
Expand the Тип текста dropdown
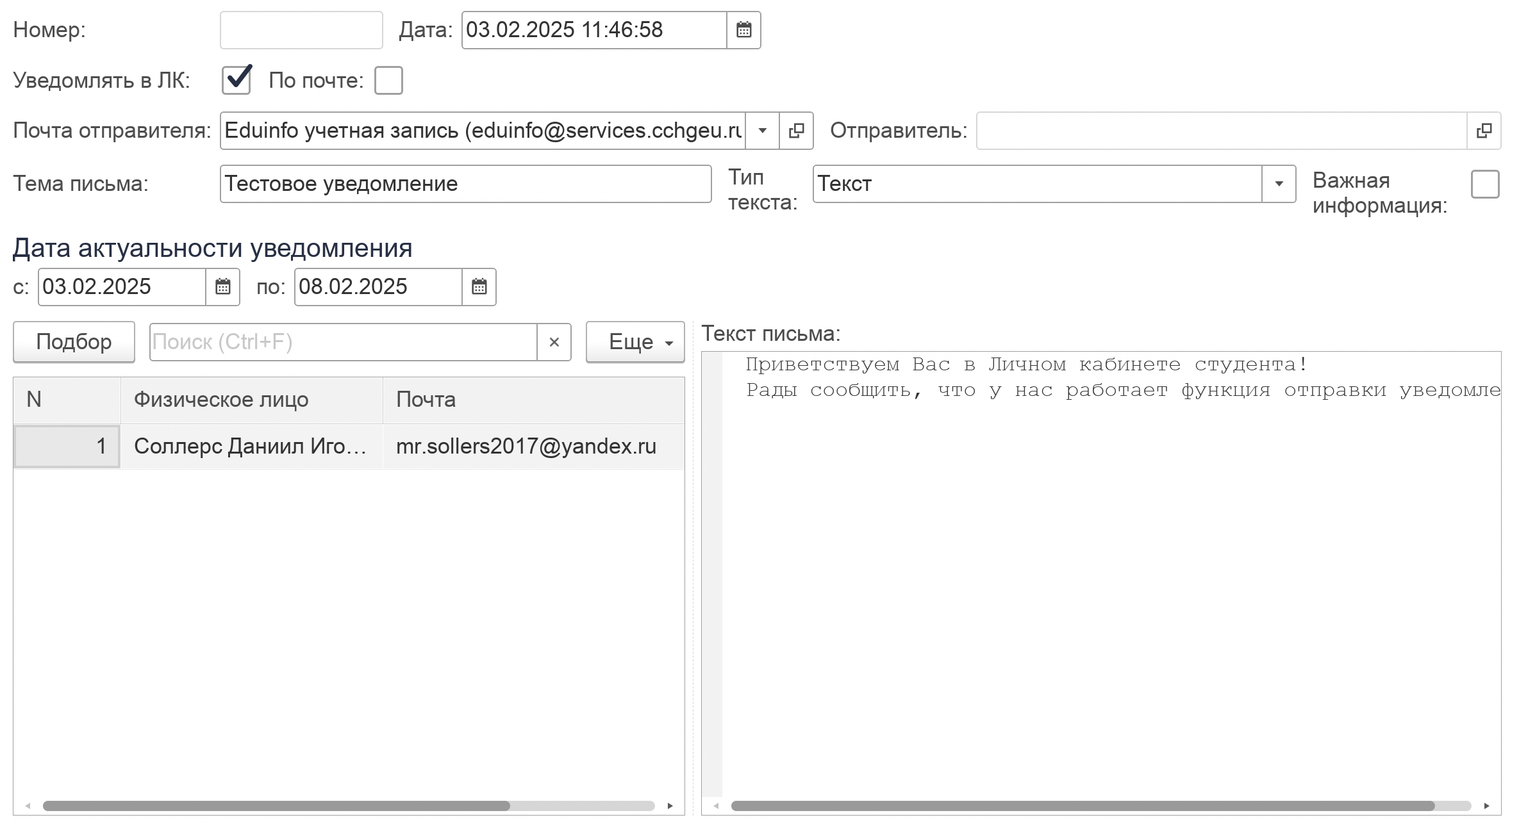pyautogui.click(x=1279, y=185)
